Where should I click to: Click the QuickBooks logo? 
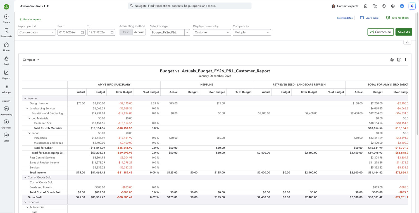pos(6,7)
